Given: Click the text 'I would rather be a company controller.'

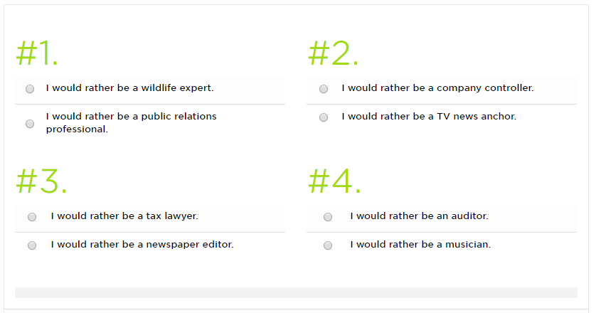Looking at the screenshot, I should point(437,87).
